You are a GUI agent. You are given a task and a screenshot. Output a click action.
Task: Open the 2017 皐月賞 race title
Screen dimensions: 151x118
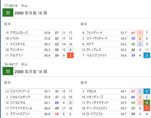point(31,13)
